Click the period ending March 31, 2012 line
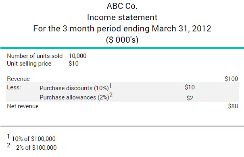The width and height of the screenshot is (244, 157). point(122,29)
